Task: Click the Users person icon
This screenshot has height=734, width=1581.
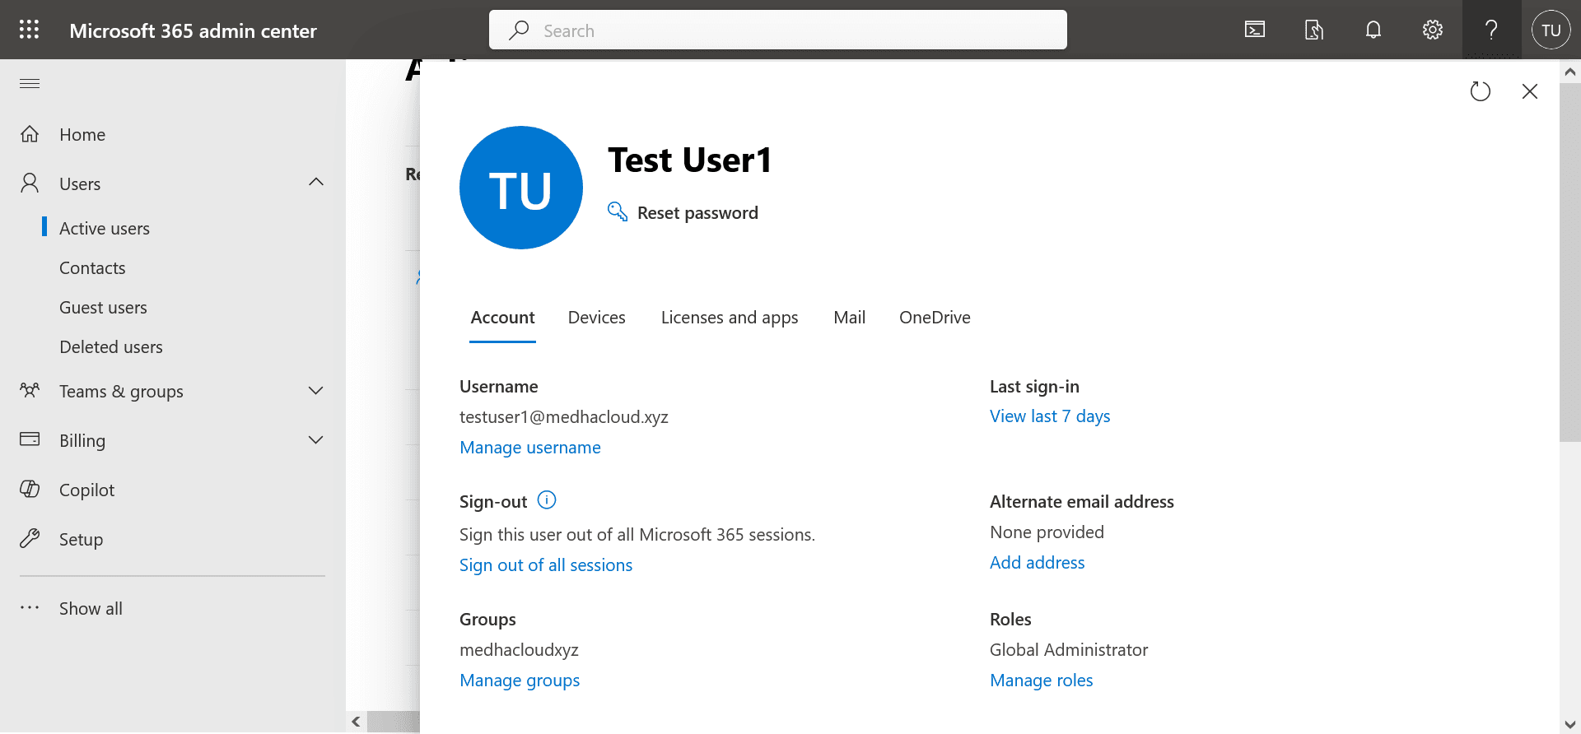Action: tap(30, 183)
